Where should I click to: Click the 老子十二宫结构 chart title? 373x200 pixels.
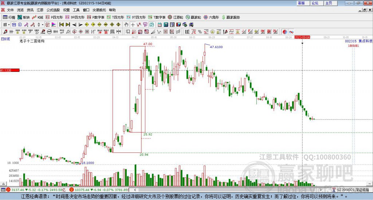(x=32, y=41)
